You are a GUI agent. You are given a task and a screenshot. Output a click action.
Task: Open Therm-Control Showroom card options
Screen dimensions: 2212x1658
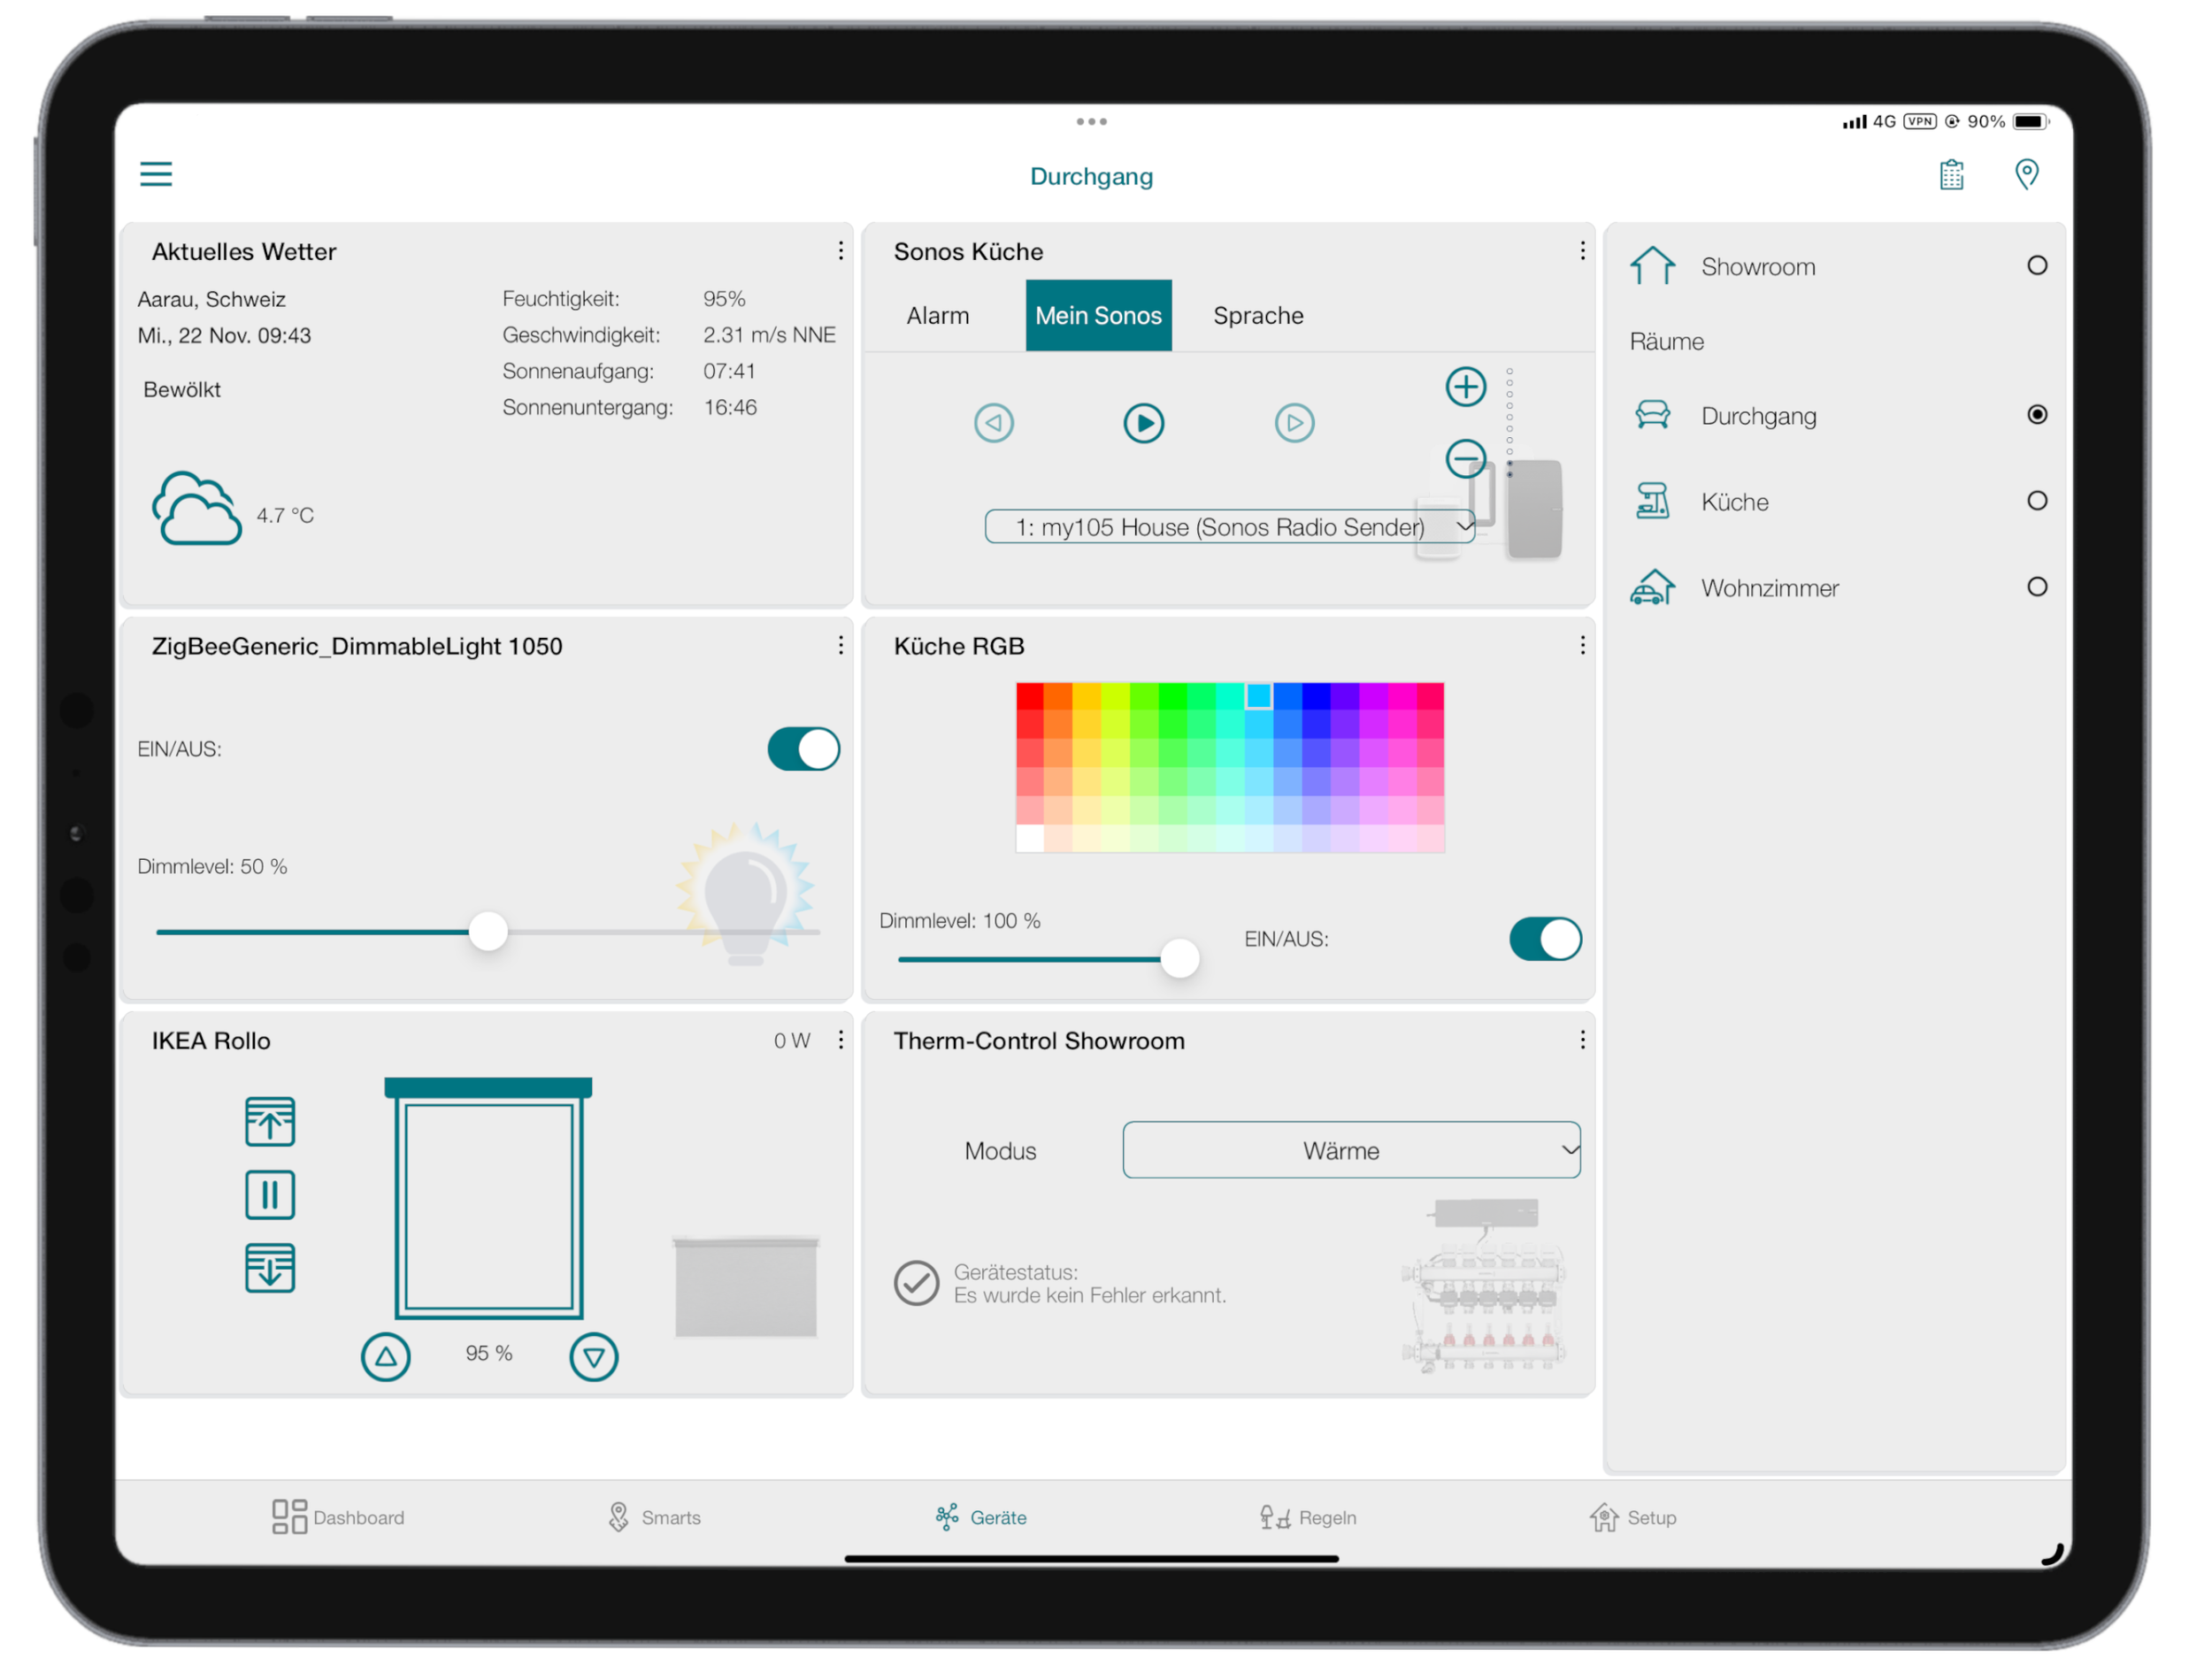coord(1582,1040)
